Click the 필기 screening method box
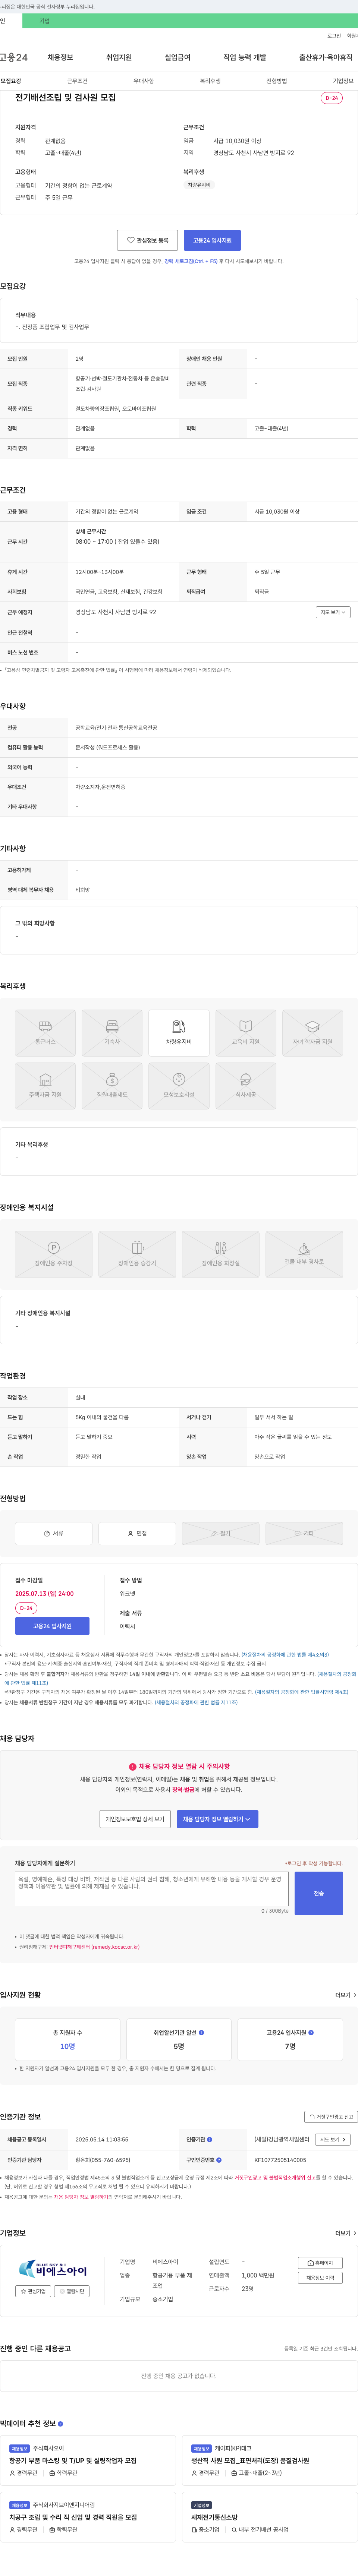 click(221, 1533)
